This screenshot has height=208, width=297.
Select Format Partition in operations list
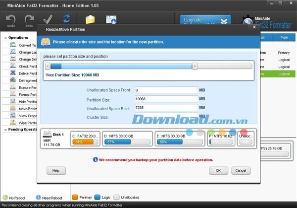[27, 94]
